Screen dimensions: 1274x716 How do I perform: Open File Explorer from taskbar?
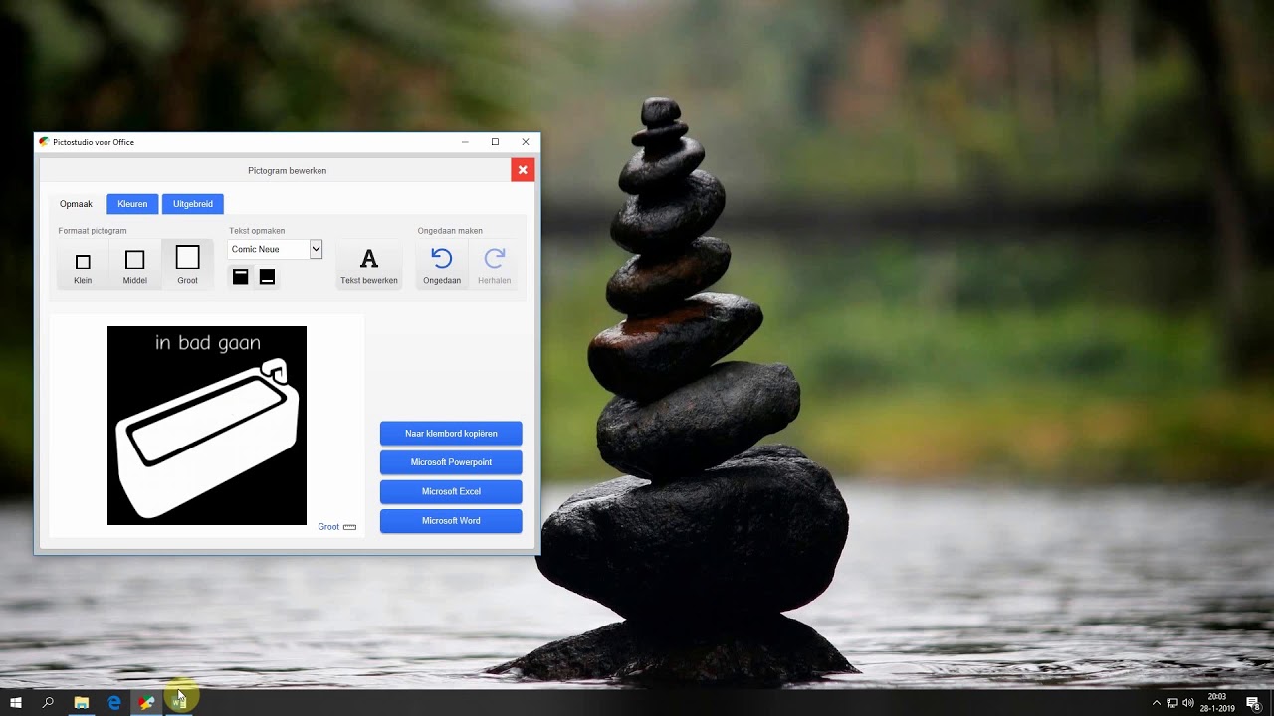coord(82,703)
